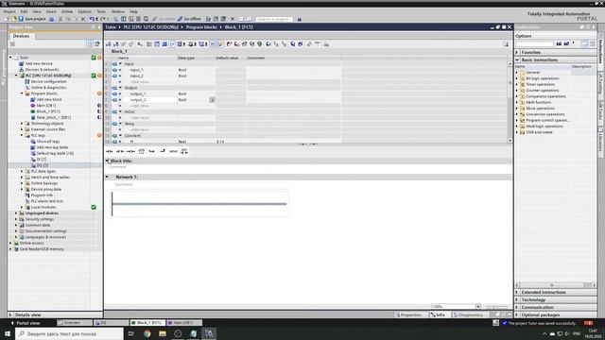The width and height of the screenshot is (605, 340).
Task: Click the instruction search field under Options
Action: pyautogui.click(x=535, y=44)
